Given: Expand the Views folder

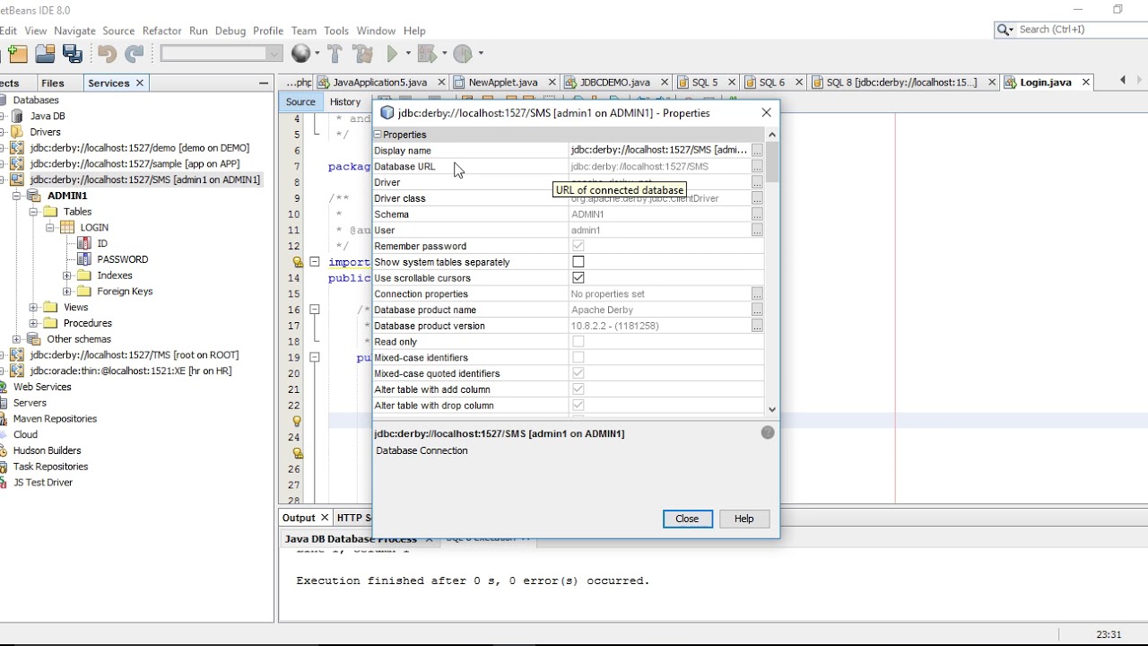Looking at the screenshot, I should (x=33, y=308).
